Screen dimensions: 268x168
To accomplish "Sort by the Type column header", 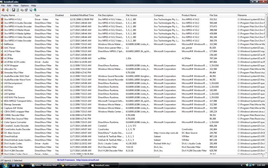I will tap(44, 15).
